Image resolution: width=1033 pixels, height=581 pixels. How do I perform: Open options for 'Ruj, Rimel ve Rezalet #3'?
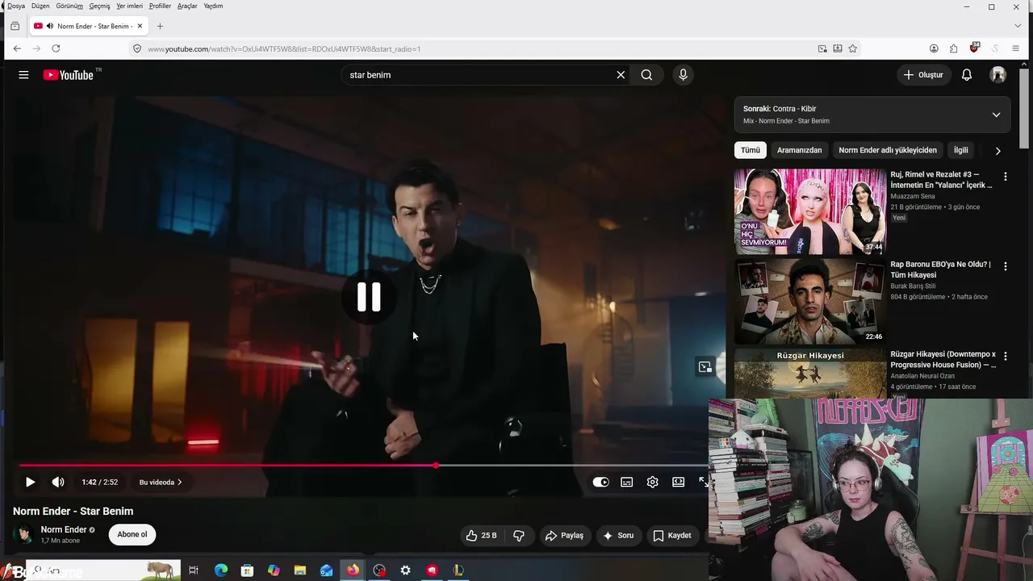(x=1006, y=176)
